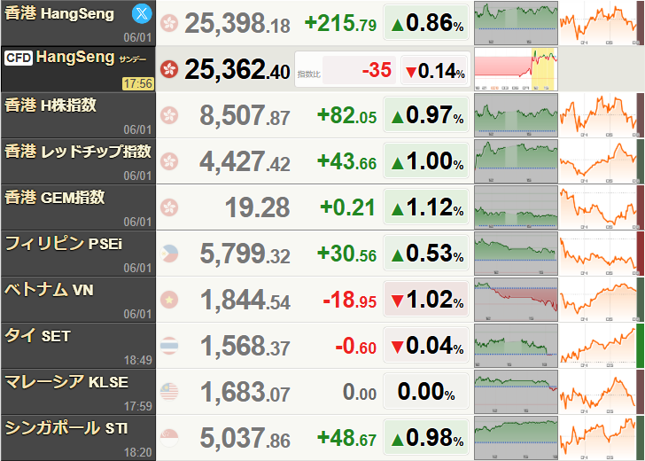Click the flag icon in レッドチップ指数 row
645x461 pixels.
169,161
